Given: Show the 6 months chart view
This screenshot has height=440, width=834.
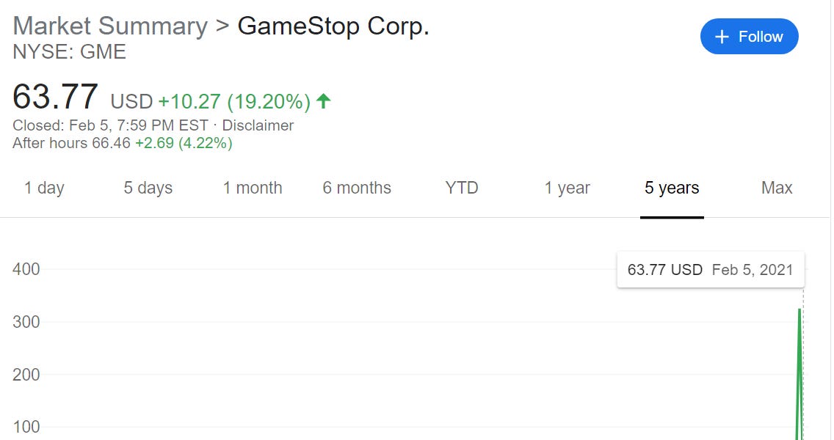Looking at the screenshot, I should (357, 188).
